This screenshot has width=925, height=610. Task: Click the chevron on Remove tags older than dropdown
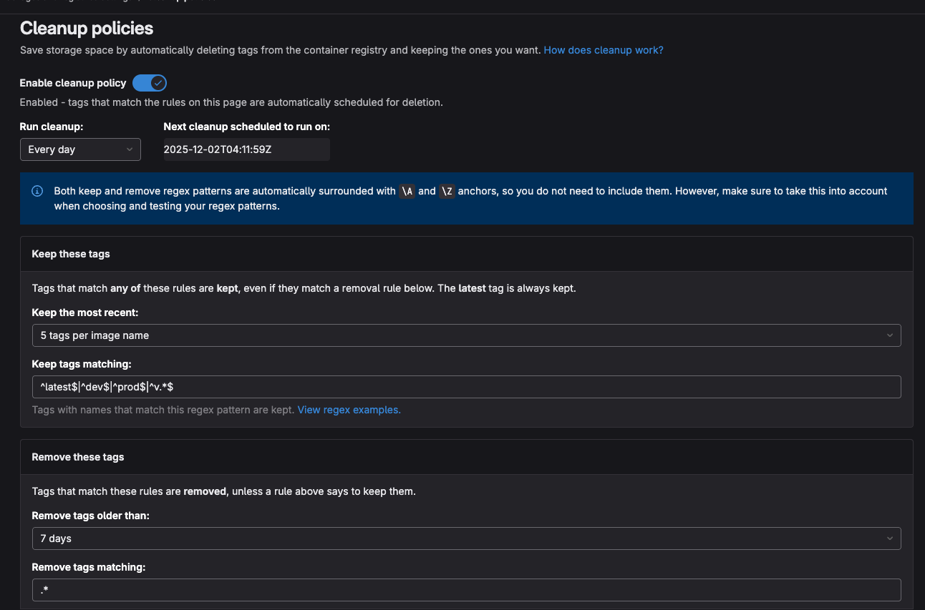coord(890,538)
